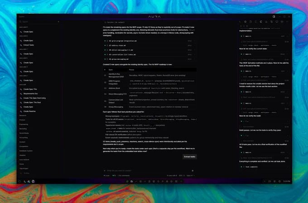This screenshot has width=308, height=203.
Task: Open the Opus 4.7 model dropdown
Action: click(191, 176)
